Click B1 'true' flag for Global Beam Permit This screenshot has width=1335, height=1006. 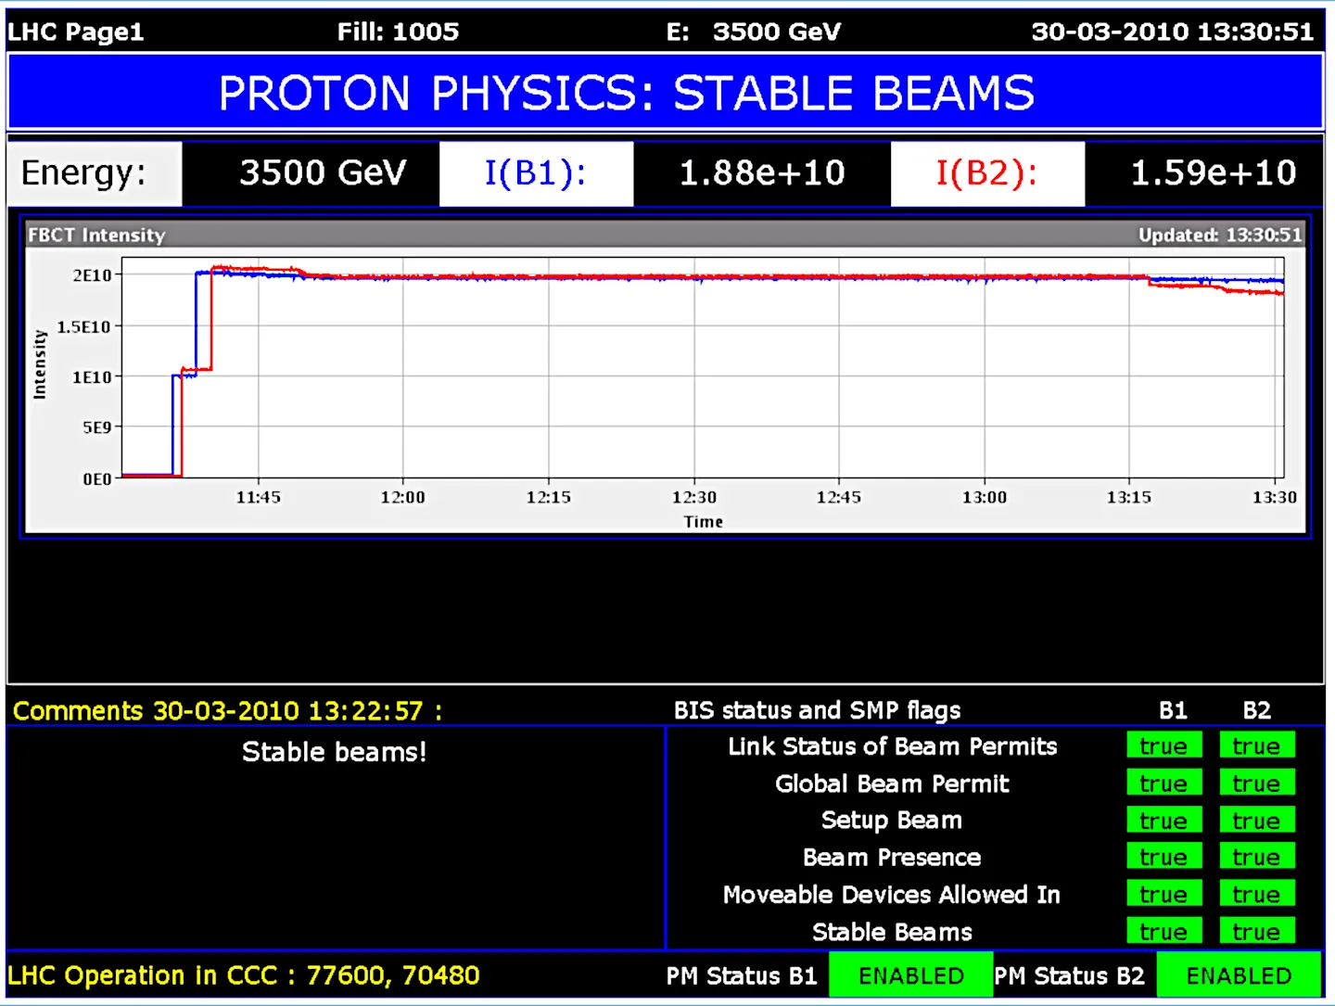tap(1163, 783)
